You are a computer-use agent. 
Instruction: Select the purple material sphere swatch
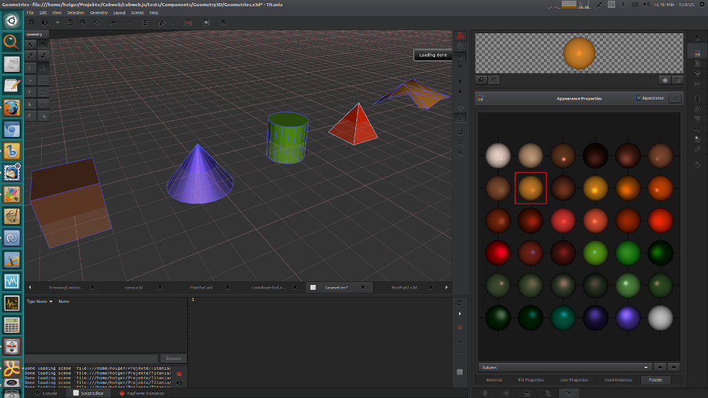coord(628,318)
